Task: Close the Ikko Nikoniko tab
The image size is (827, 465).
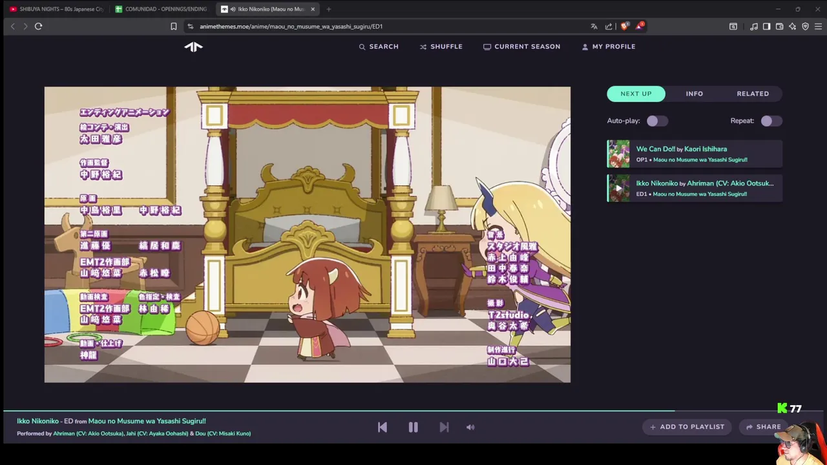Action: click(313, 9)
